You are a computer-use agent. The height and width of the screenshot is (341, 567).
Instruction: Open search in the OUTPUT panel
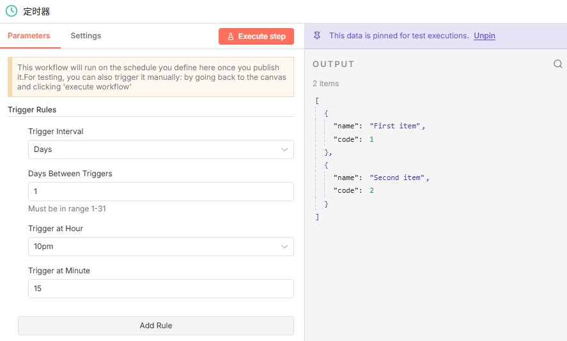pos(557,64)
